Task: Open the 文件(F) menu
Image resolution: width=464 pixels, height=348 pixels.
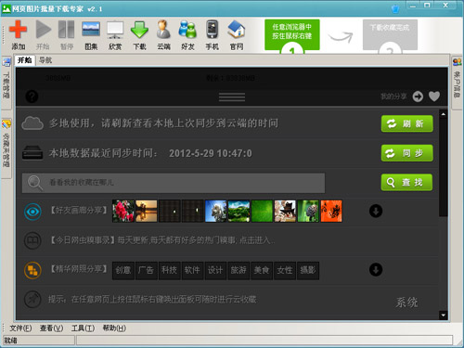Action: [20, 328]
